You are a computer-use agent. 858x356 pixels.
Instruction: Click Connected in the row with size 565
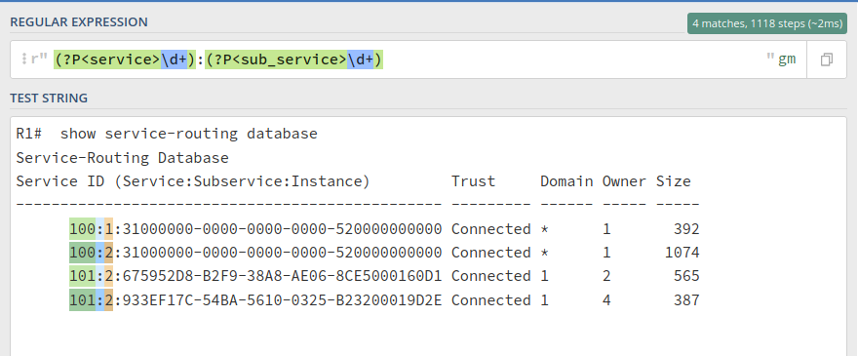point(490,276)
